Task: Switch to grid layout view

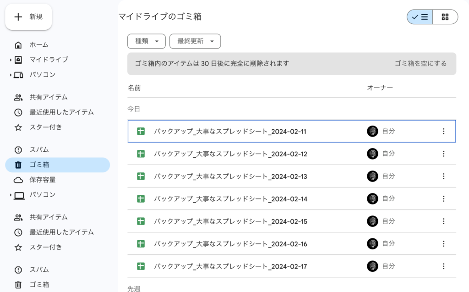Action: tap(445, 17)
